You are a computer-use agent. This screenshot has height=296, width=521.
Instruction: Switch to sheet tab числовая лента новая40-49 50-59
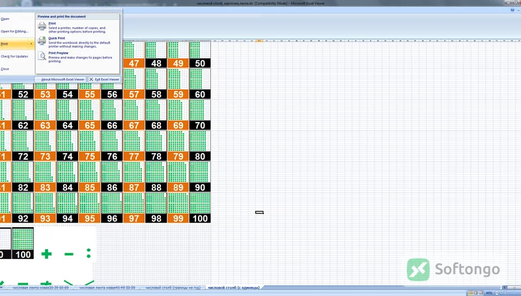(107, 288)
